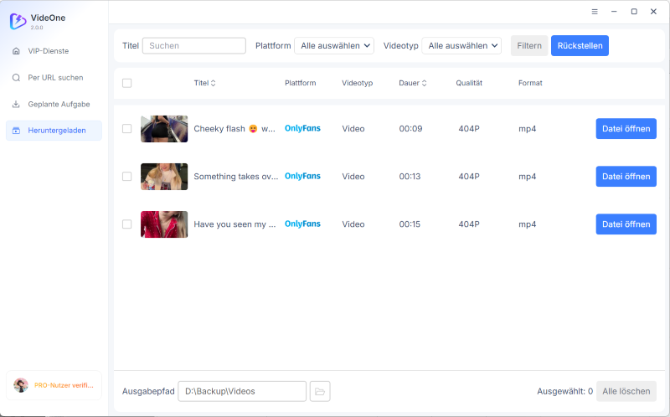This screenshot has width=670, height=417.
Task: Click the Cheeky flash title text
Action: pyautogui.click(x=234, y=129)
